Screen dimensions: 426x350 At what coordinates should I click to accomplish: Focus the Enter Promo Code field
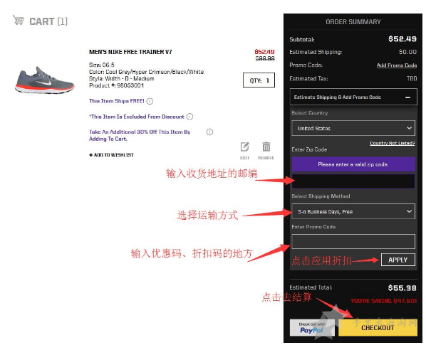[x=353, y=241]
